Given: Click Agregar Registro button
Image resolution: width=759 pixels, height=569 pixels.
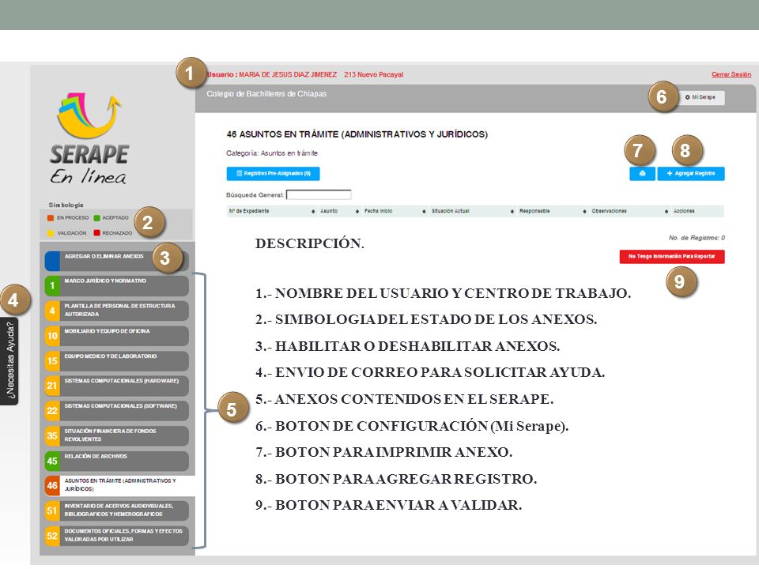Looking at the screenshot, I should [x=691, y=174].
